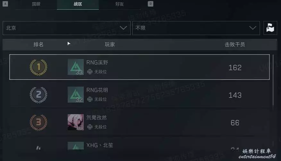Click the third-place player's character portrait

click(76, 122)
